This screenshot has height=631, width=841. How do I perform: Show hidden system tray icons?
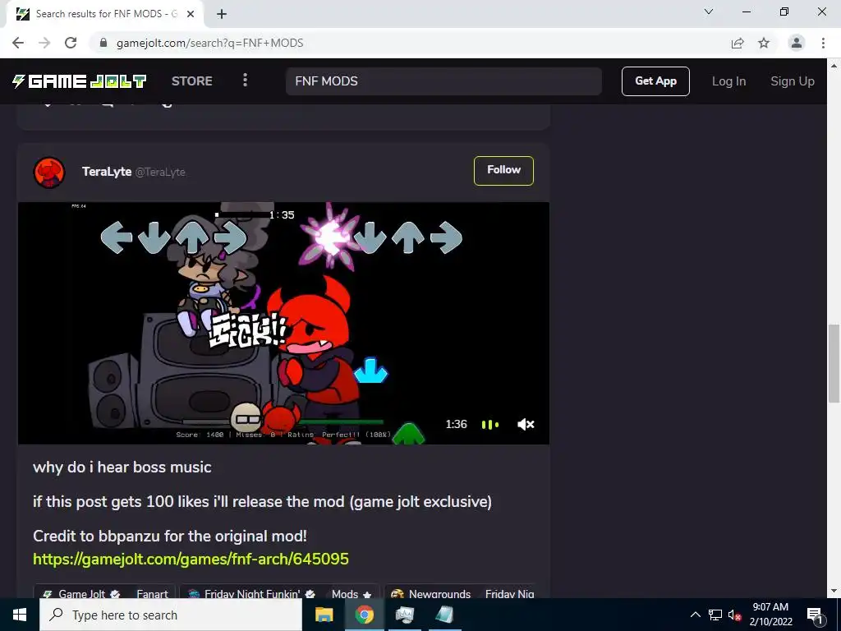pos(695,615)
